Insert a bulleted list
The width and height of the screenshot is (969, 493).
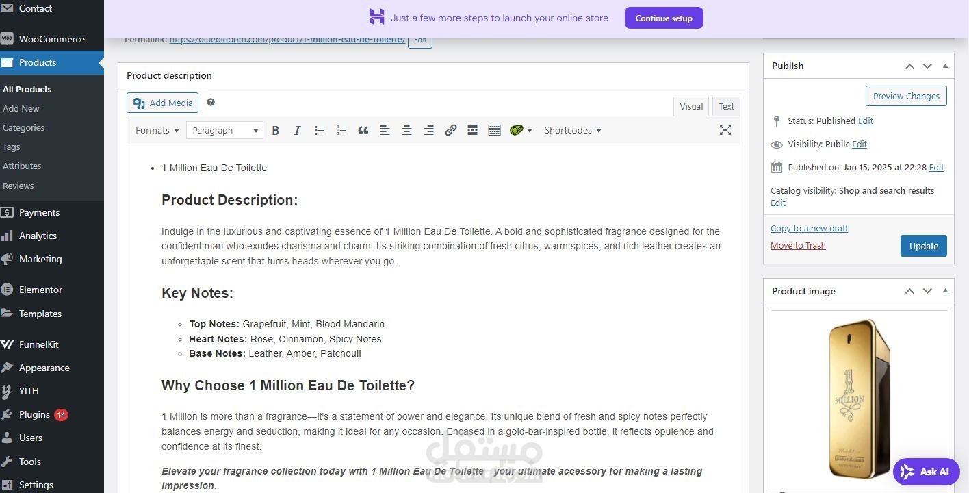[x=319, y=130]
